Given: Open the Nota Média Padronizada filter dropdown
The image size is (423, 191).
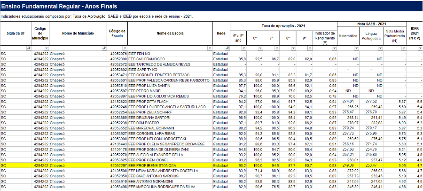Looking at the screenshot, I should click(404, 48).
